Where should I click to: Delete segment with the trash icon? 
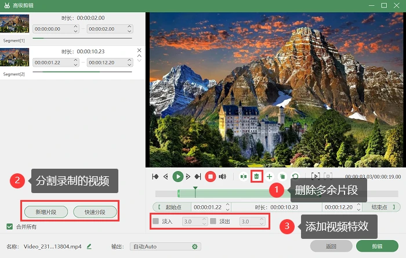[x=256, y=176]
